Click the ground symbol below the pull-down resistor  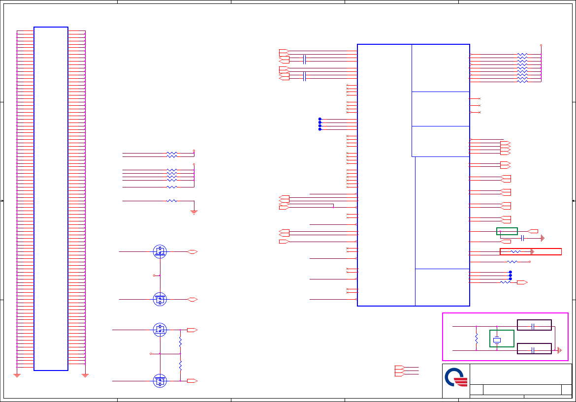pyautogui.click(x=194, y=212)
